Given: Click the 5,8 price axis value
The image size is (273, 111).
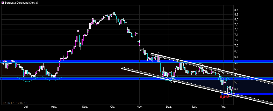Looking at the screenshot, I should click(236, 82).
